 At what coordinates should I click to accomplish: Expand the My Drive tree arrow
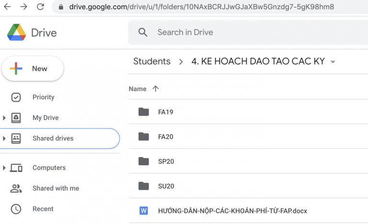pos(4,118)
